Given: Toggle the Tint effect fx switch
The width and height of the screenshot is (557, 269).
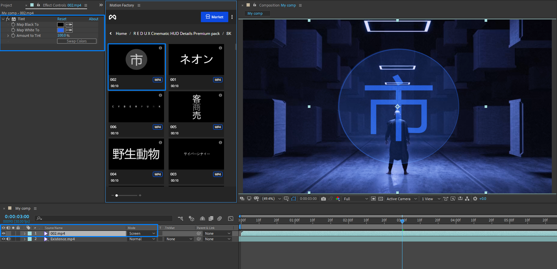Looking at the screenshot, I should pos(8,19).
